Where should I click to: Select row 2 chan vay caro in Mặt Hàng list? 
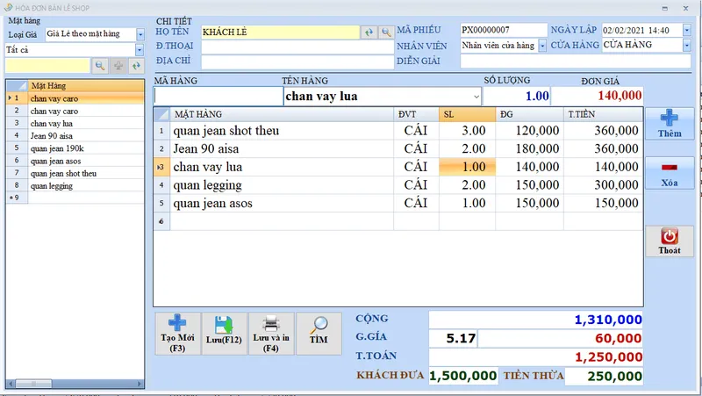tap(86, 111)
